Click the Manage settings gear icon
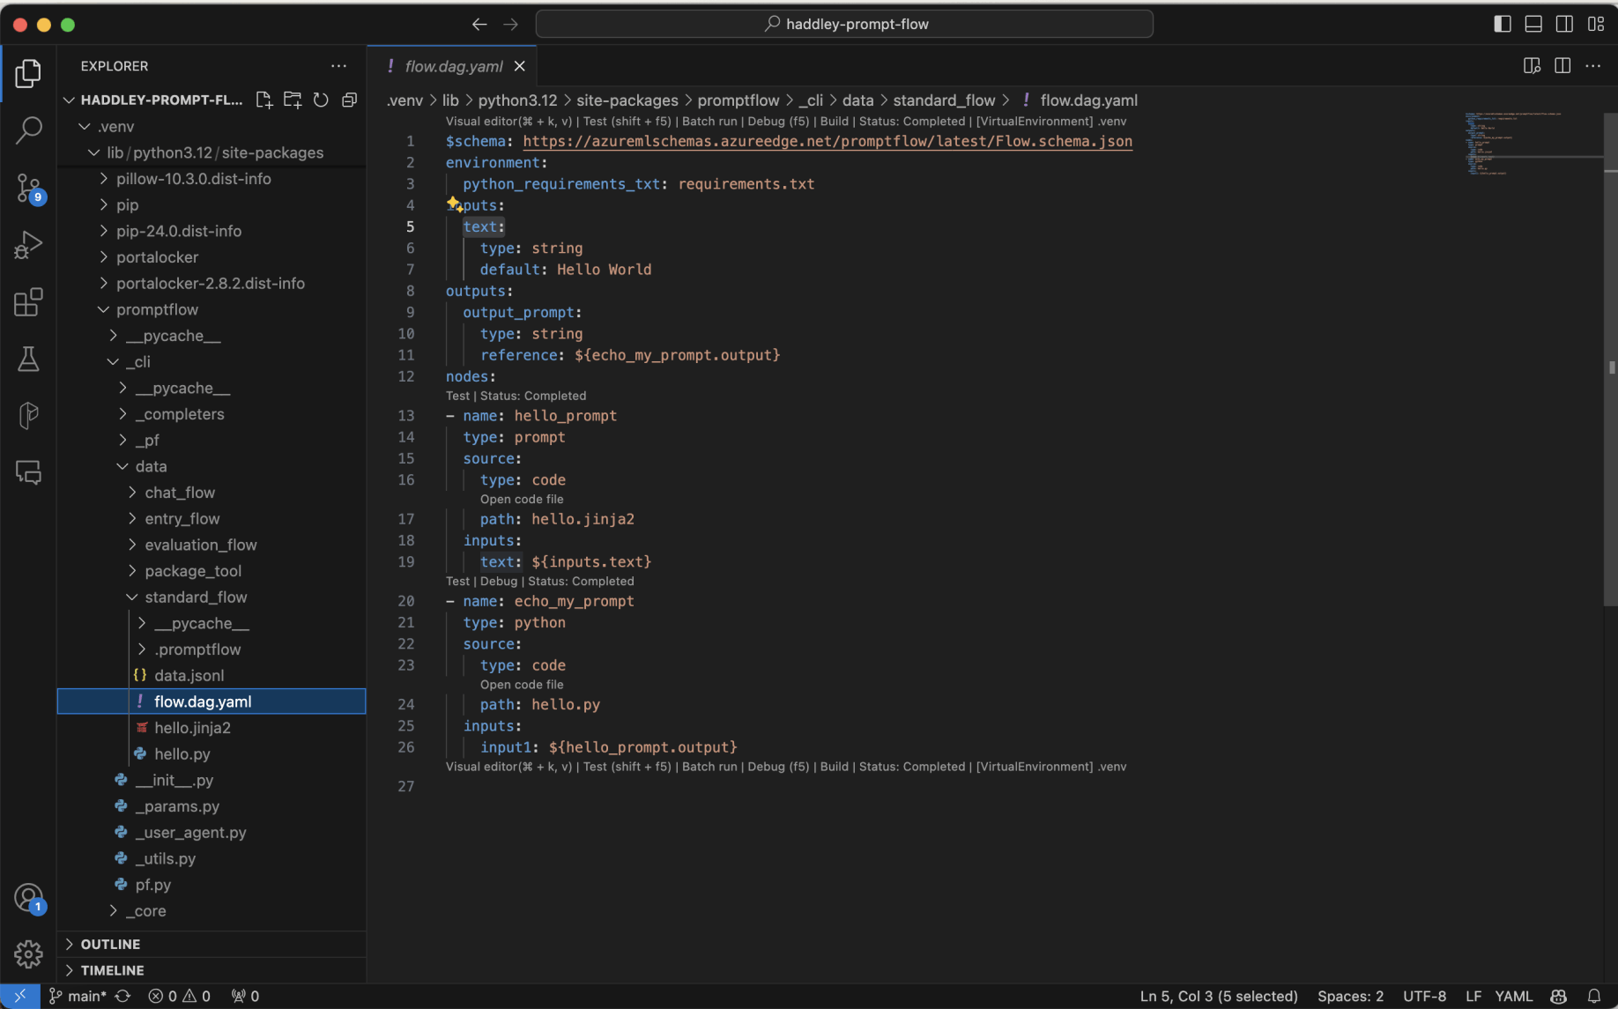Viewport: 1618px width, 1009px height. tap(28, 953)
